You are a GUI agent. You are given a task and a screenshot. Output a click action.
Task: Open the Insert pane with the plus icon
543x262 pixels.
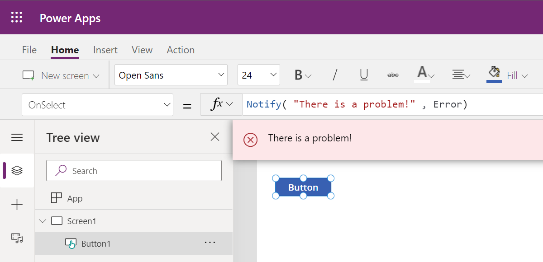[17, 204]
